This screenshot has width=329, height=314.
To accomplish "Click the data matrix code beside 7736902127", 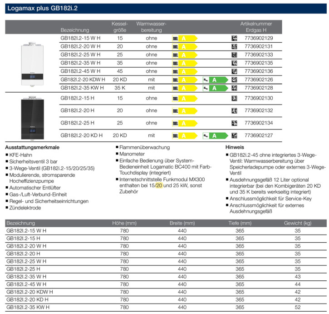I will [x=234, y=135].
